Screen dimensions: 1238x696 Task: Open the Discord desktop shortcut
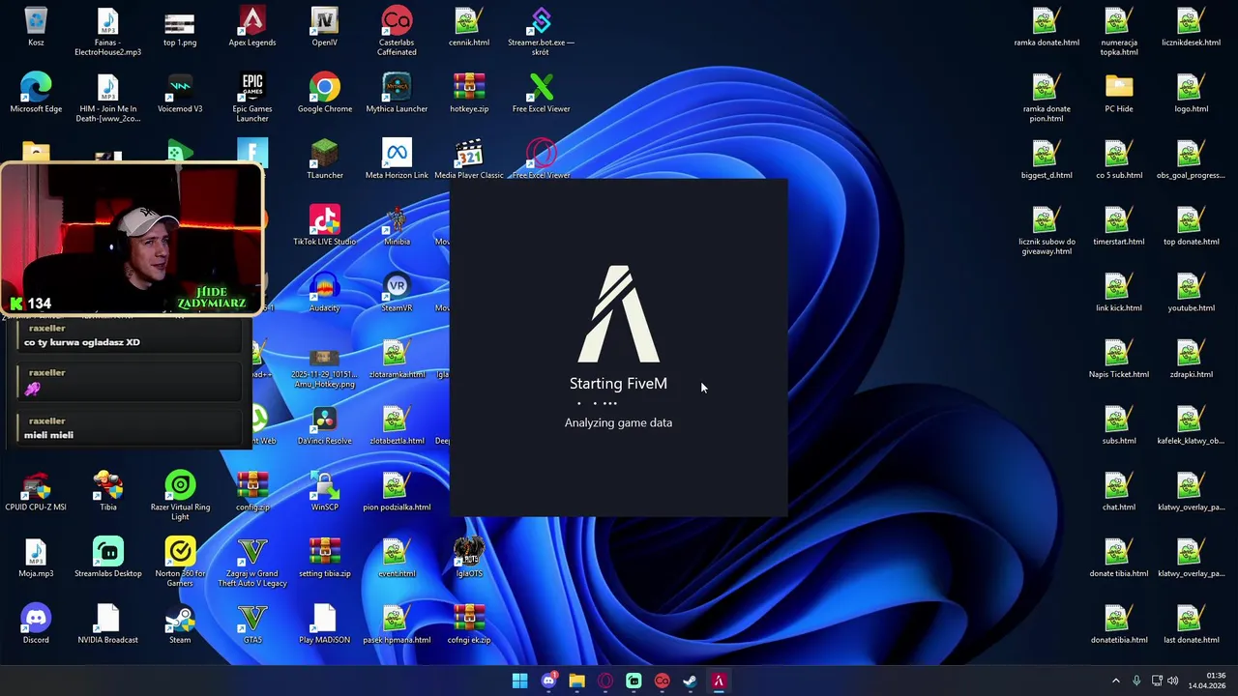[36, 623]
